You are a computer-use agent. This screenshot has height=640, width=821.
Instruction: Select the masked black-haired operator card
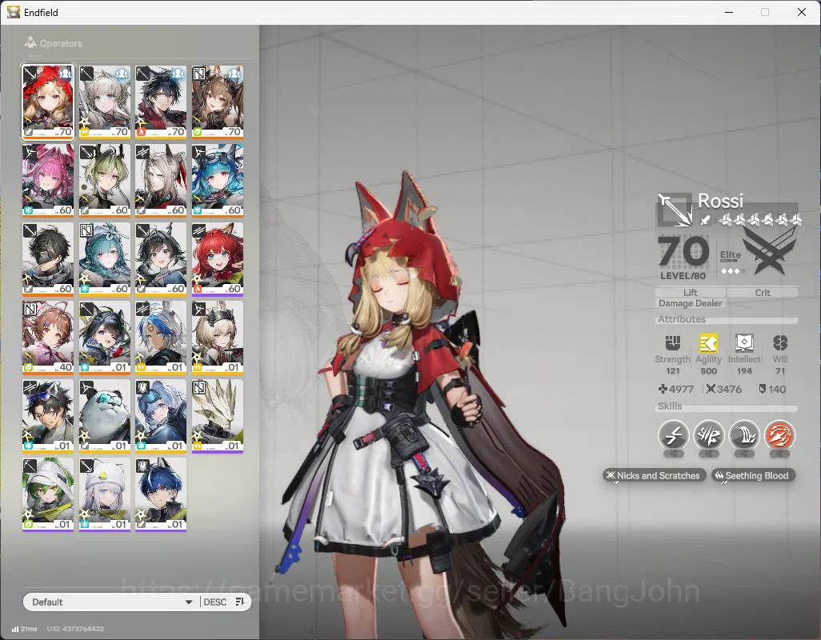48,259
